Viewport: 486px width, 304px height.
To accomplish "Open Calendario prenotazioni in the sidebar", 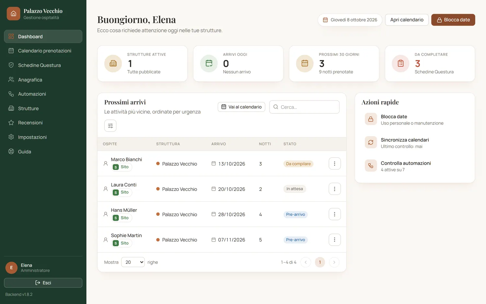I will point(43,51).
